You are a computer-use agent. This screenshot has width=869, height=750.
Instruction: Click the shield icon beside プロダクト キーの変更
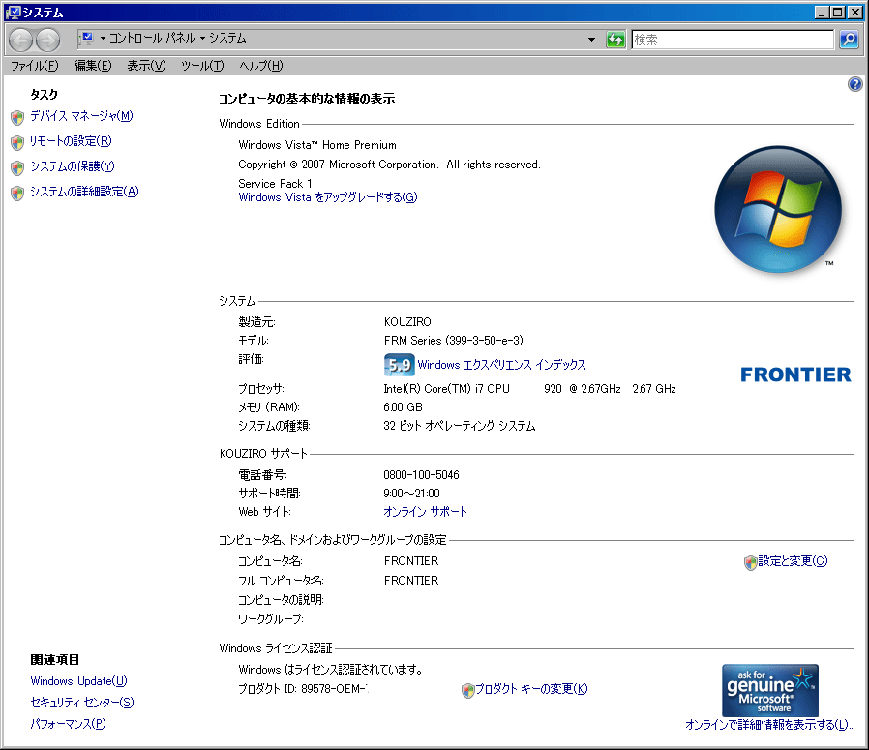467,690
